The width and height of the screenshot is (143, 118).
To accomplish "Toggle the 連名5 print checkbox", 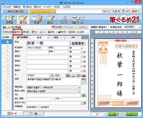I will (84, 71).
